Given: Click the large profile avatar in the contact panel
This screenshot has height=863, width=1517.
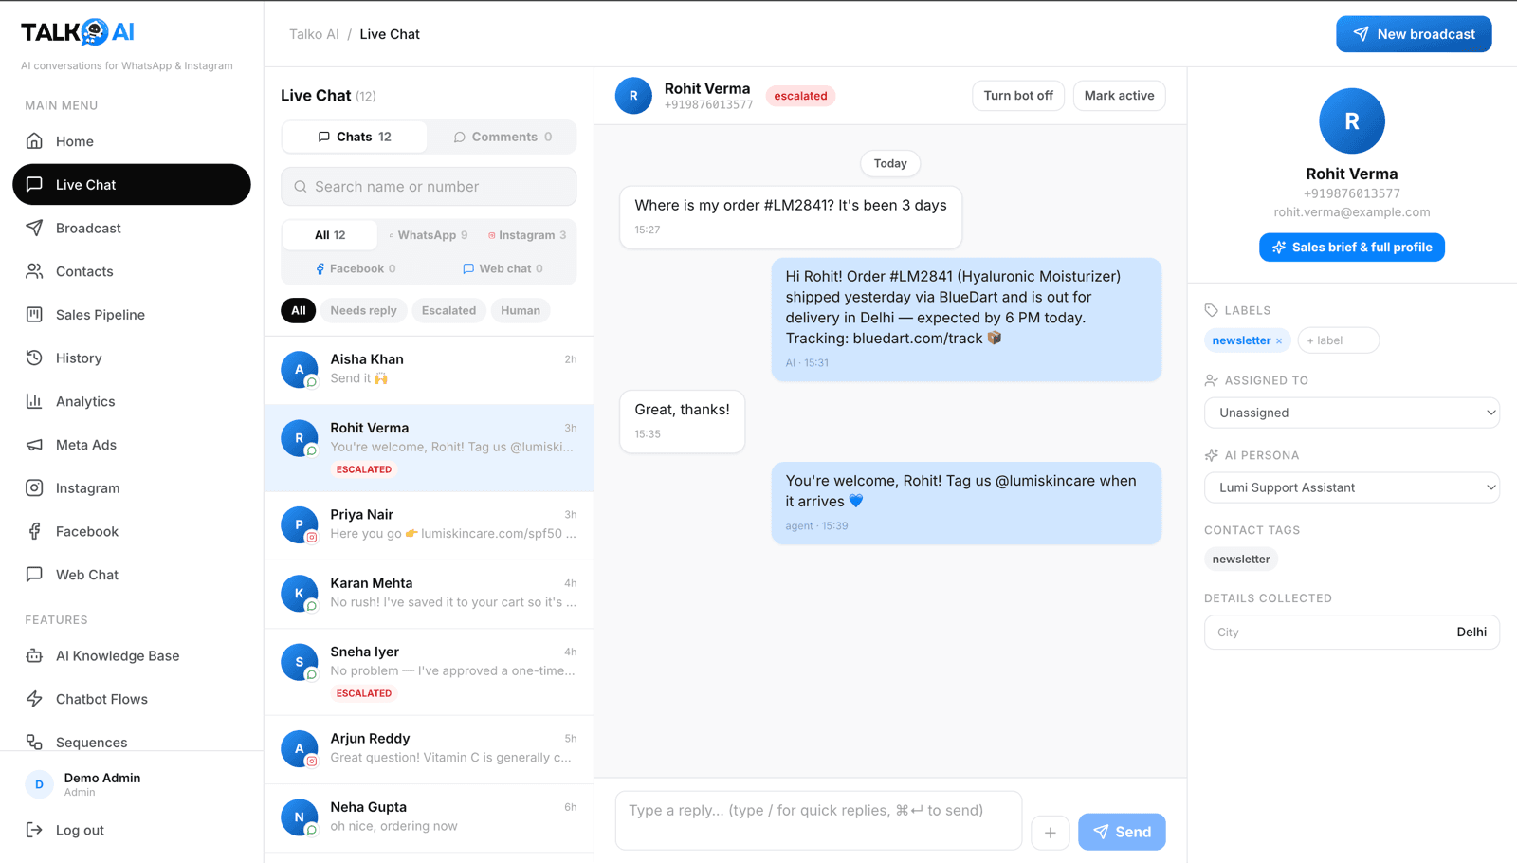Looking at the screenshot, I should tap(1352, 121).
